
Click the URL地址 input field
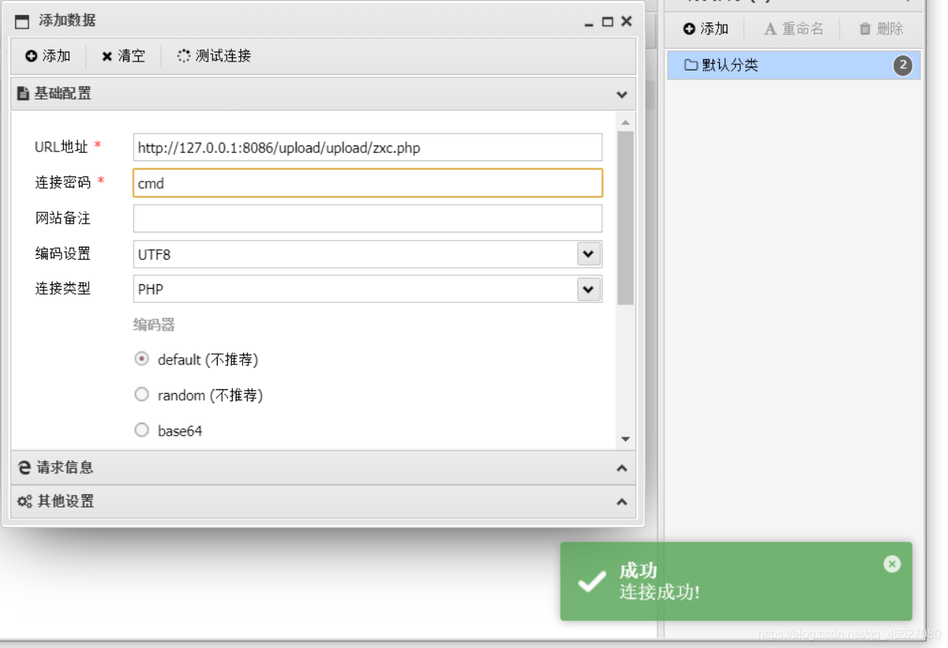(368, 148)
